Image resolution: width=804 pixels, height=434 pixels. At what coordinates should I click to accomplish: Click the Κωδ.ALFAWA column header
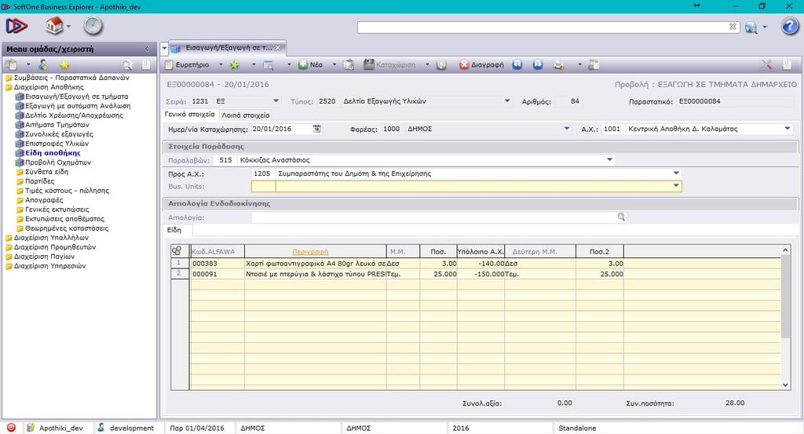coord(217,252)
